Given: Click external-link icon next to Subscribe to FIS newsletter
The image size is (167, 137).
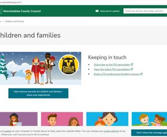Looking at the screenshot, I should (132, 64).
